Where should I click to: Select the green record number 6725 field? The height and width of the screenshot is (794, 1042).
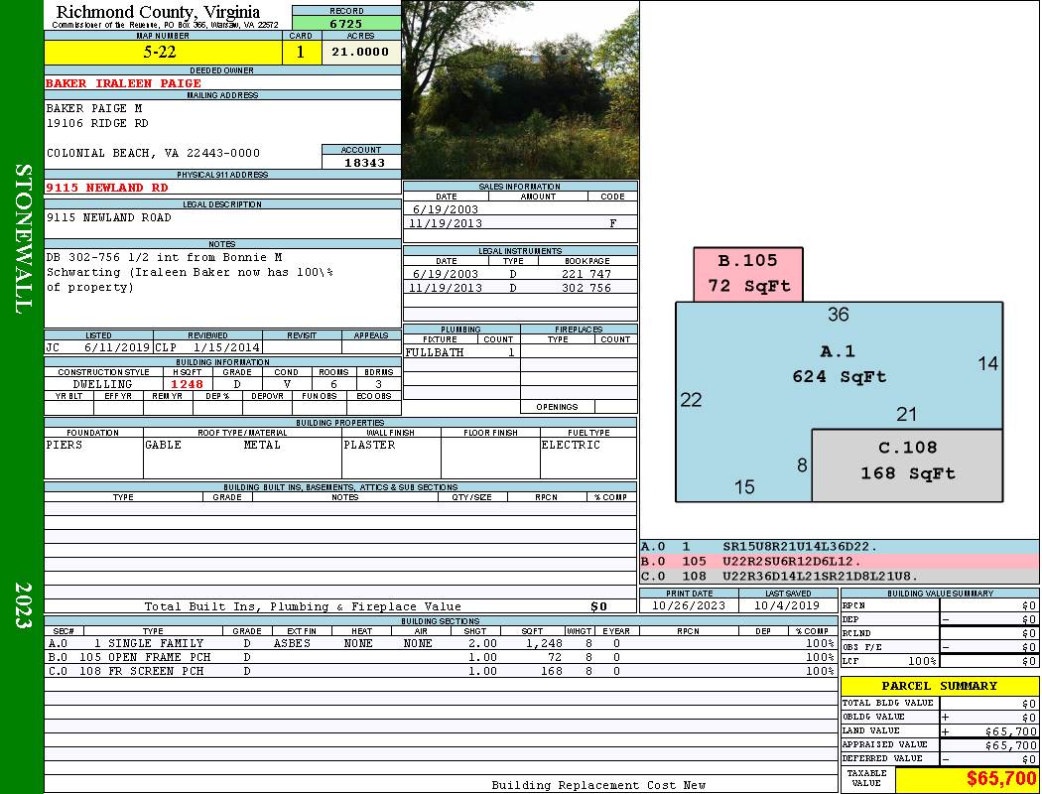346,23
